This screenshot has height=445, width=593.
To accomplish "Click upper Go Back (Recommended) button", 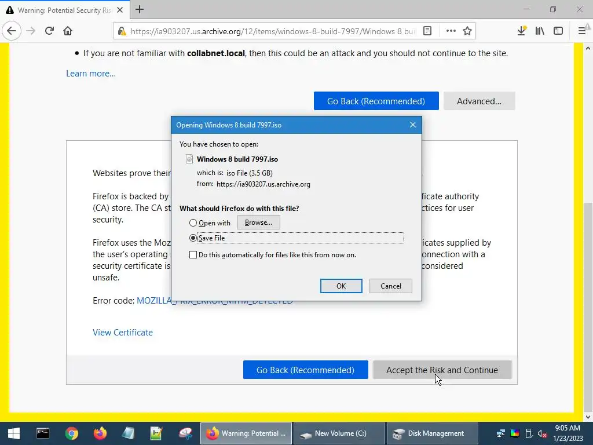I will point(376,101).
